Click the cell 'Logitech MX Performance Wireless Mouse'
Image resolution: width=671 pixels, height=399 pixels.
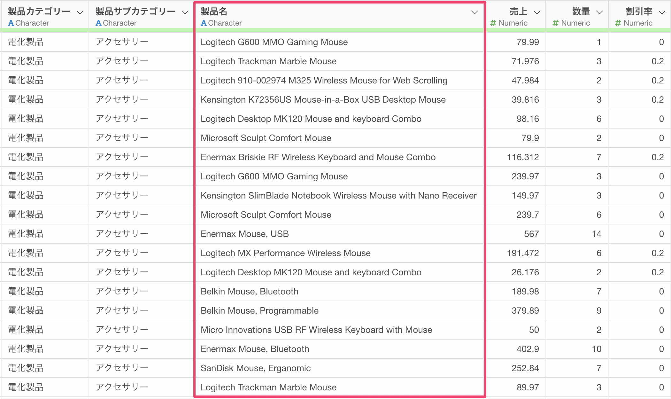[285, 253]
